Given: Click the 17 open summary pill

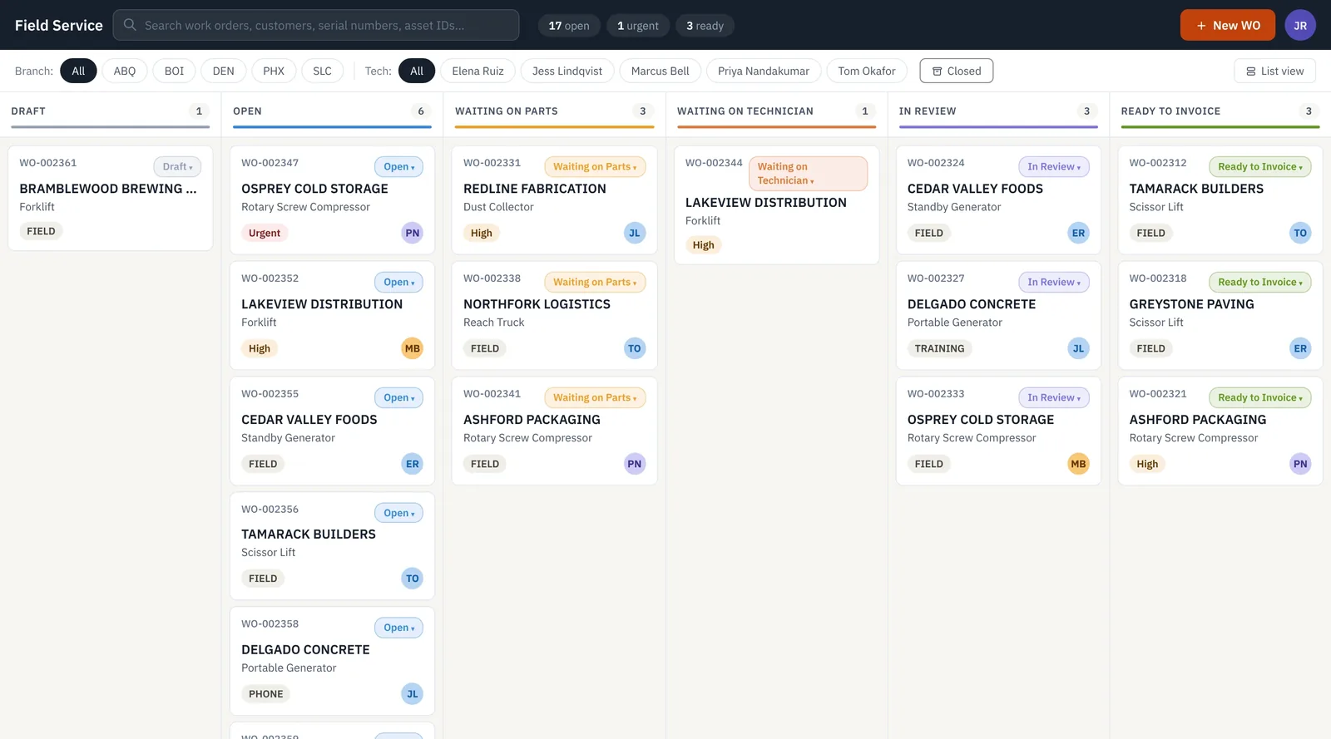Looking at the screenshot, I should pos(569,26).
